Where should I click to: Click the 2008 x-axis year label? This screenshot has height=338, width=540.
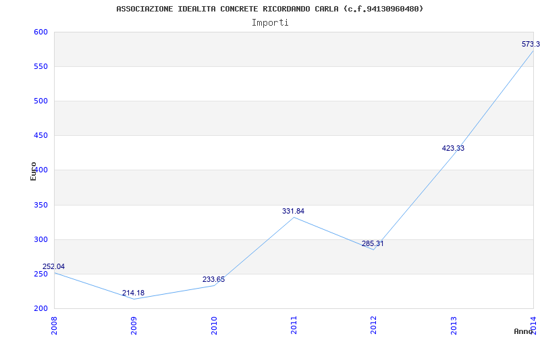[54, 326]
